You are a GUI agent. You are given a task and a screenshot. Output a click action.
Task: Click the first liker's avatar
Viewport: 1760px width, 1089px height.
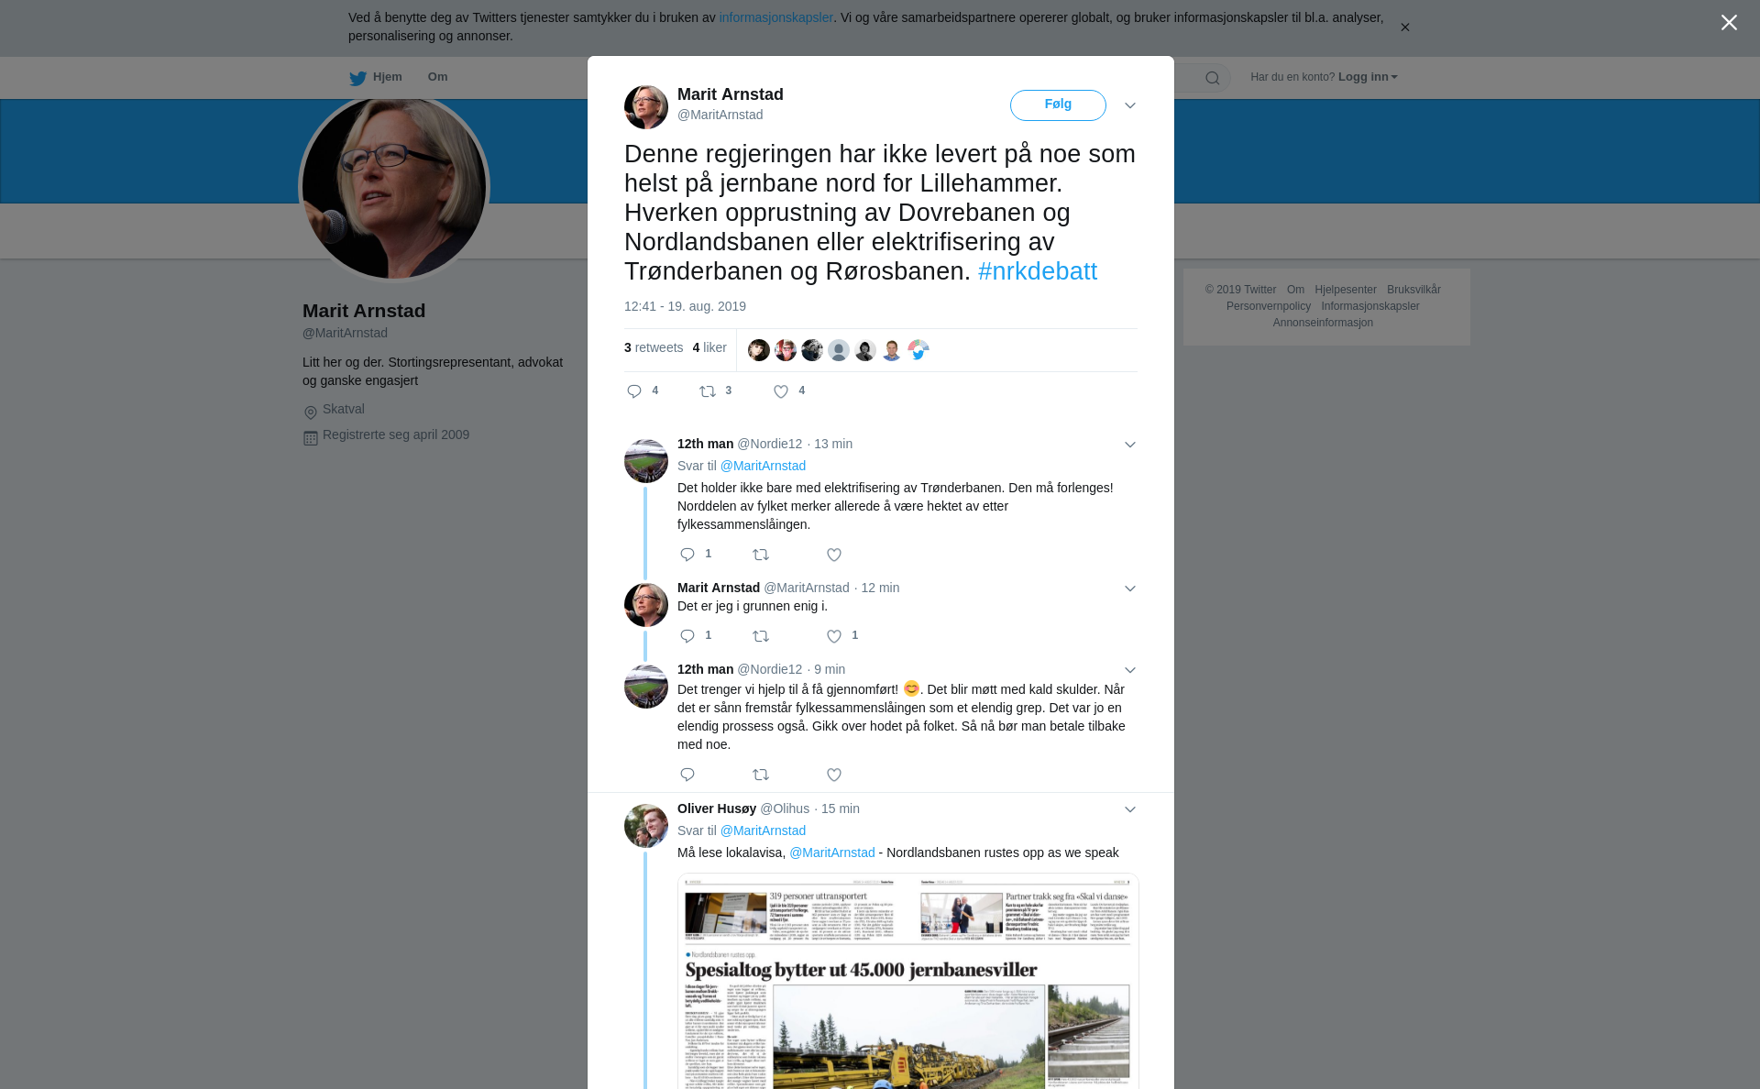click(759, 350)
